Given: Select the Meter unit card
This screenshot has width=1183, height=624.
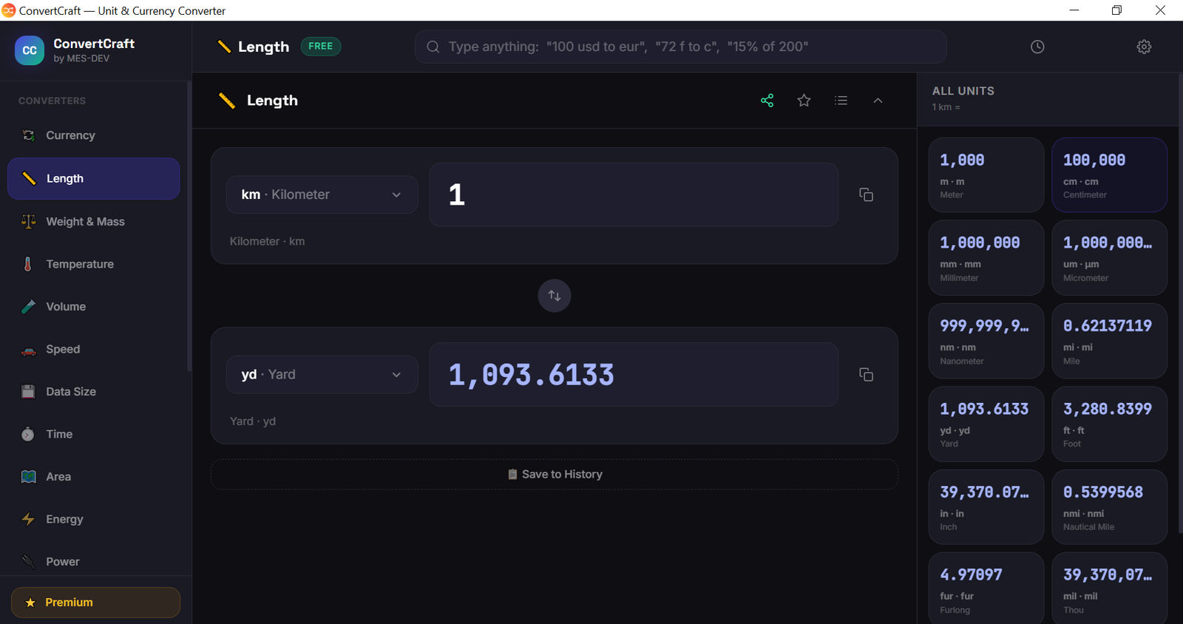Looking at the screenshot, I should click(x=986, y=175).
